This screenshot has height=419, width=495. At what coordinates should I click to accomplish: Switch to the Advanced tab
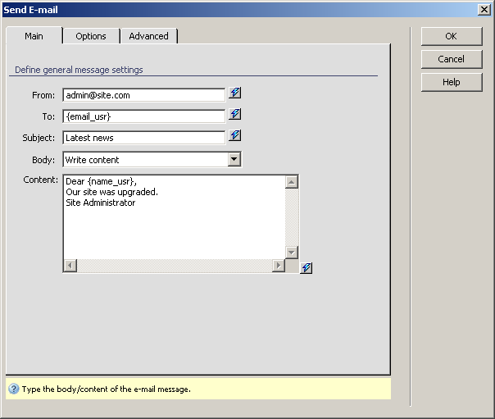148,36
